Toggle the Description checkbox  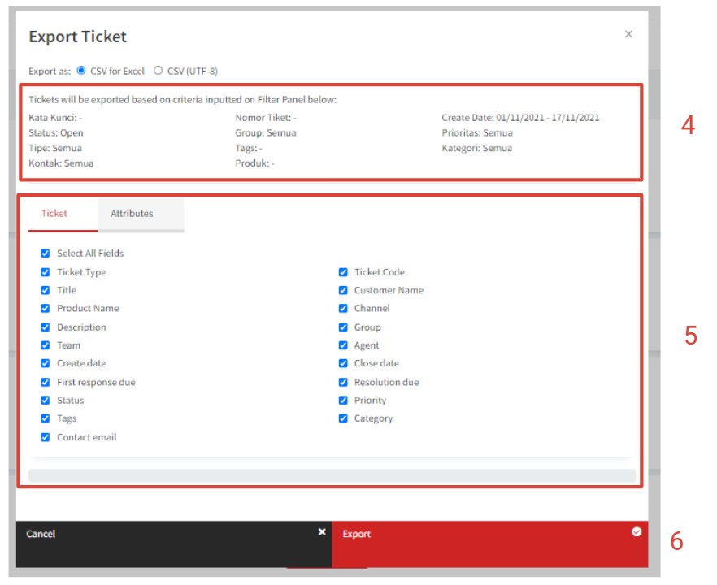pyautogui.click(x=46, y=327)
